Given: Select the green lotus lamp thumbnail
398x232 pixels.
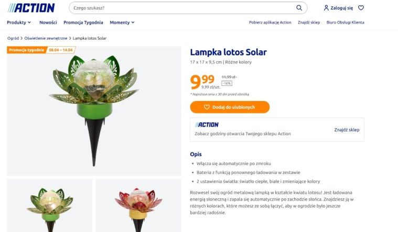Looking at the screenshot, I should click(49, 206).
